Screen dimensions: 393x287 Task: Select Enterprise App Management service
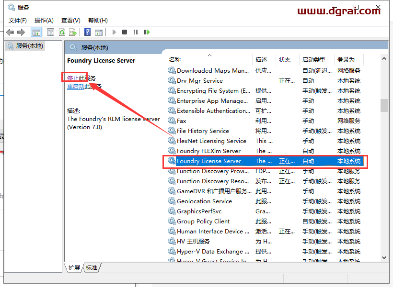(x=266, y=100)
